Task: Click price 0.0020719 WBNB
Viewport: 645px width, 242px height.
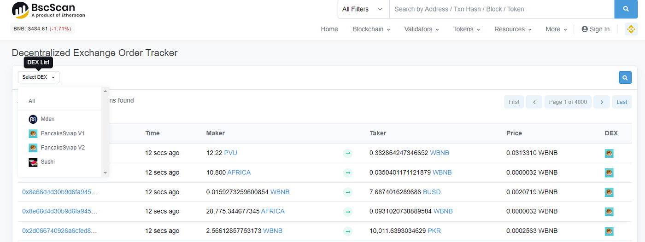Action: tap(532, 192)
